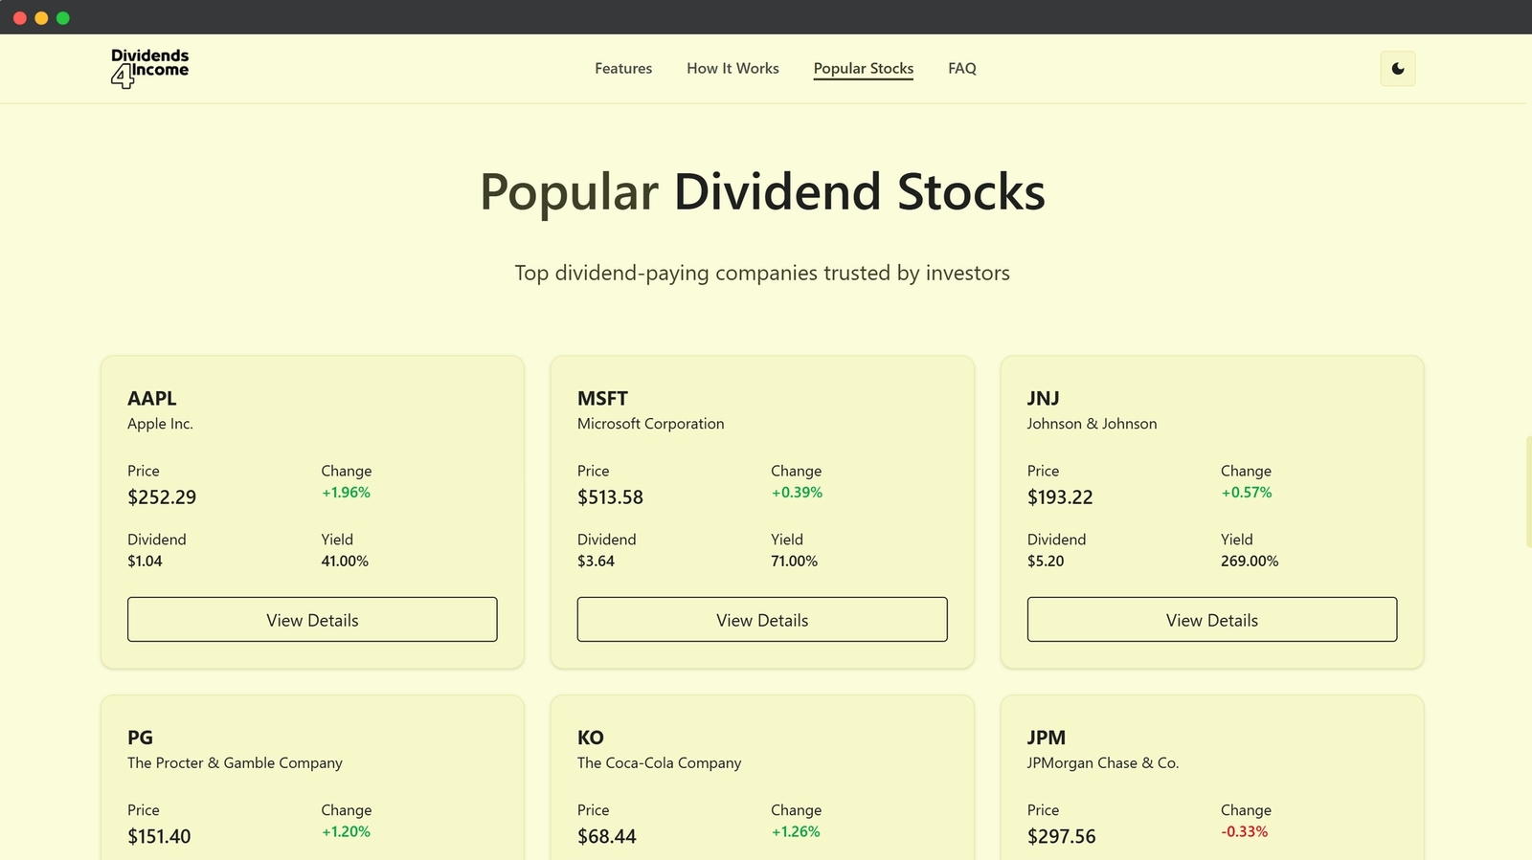Click the PG ticker heading
The width and height of the screenshot is (1532, 860).
pyautogui.click(x=140, y=738)
